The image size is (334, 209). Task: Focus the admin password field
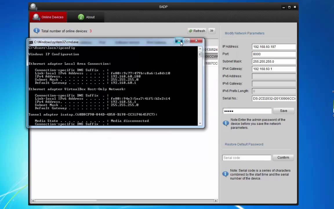coord(247,111)
